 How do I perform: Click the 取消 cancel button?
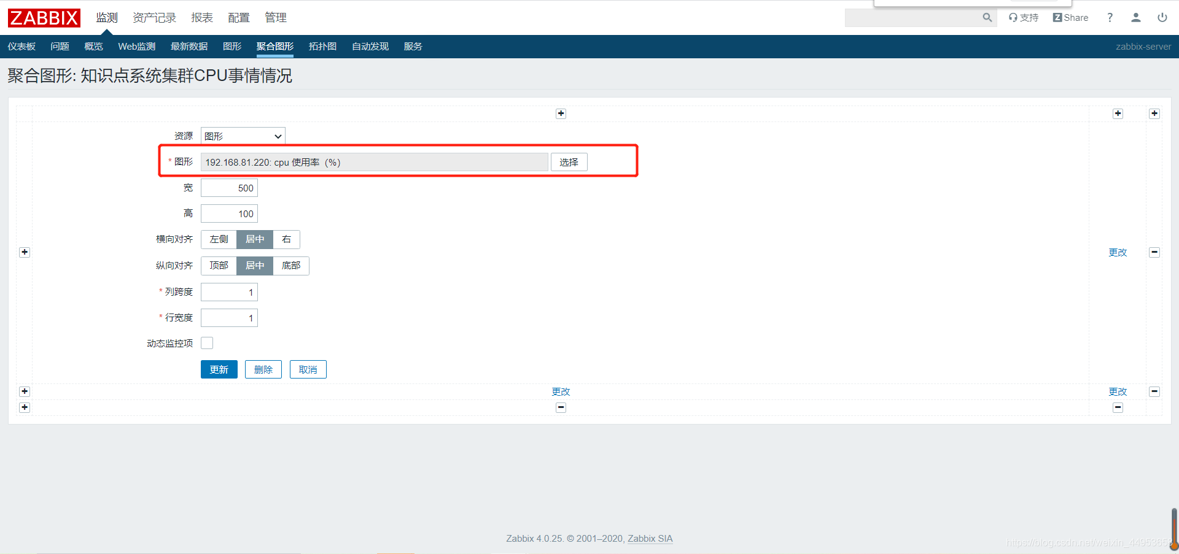(308, 369)
